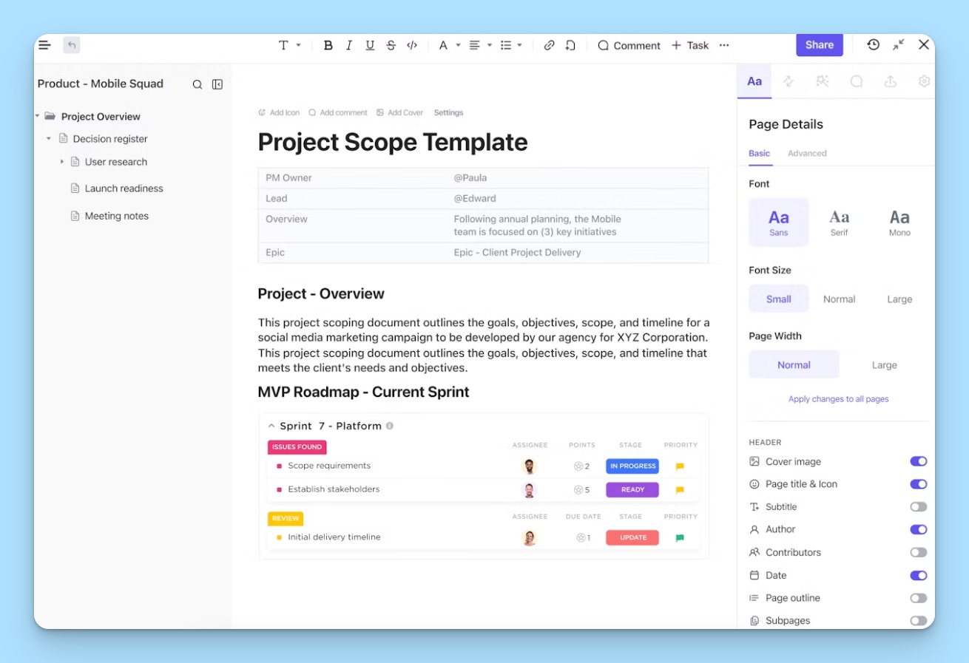This screenshot has height=663, width=969.
Task: Expand the User research tree item
Action: pos(62,162)
